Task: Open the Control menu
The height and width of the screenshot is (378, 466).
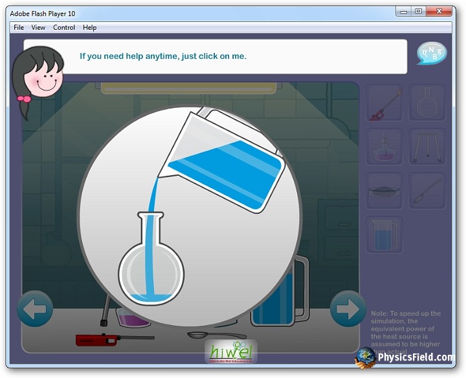Action: click(x=64, y=27)
